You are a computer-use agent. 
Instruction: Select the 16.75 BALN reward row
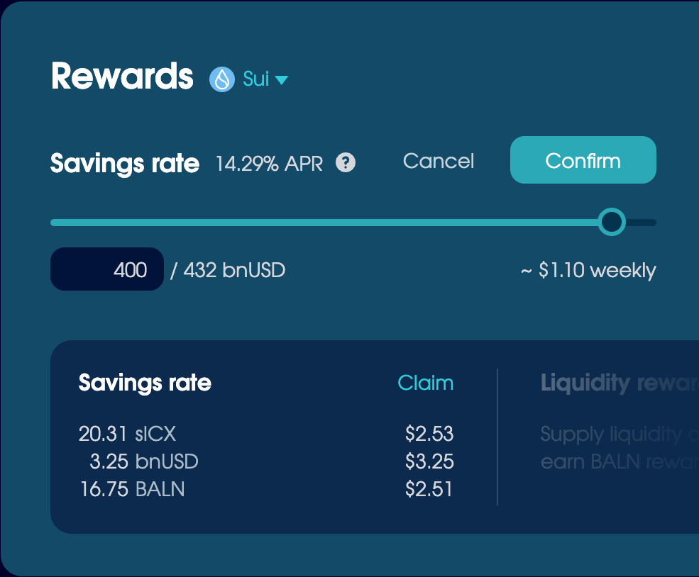click(132, 489)
